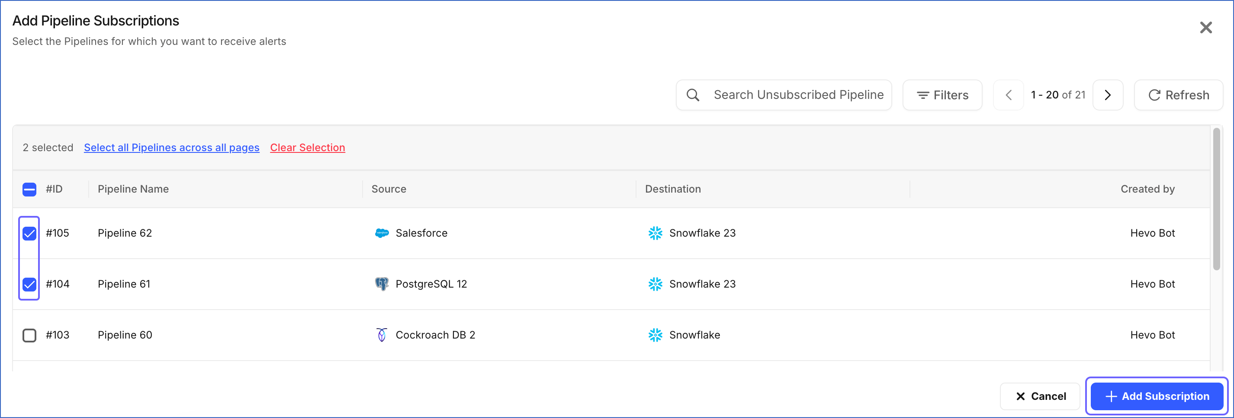The image size is (1234, 418).
Task: Click the Pipeline 61 name
Action: point(124,284)
